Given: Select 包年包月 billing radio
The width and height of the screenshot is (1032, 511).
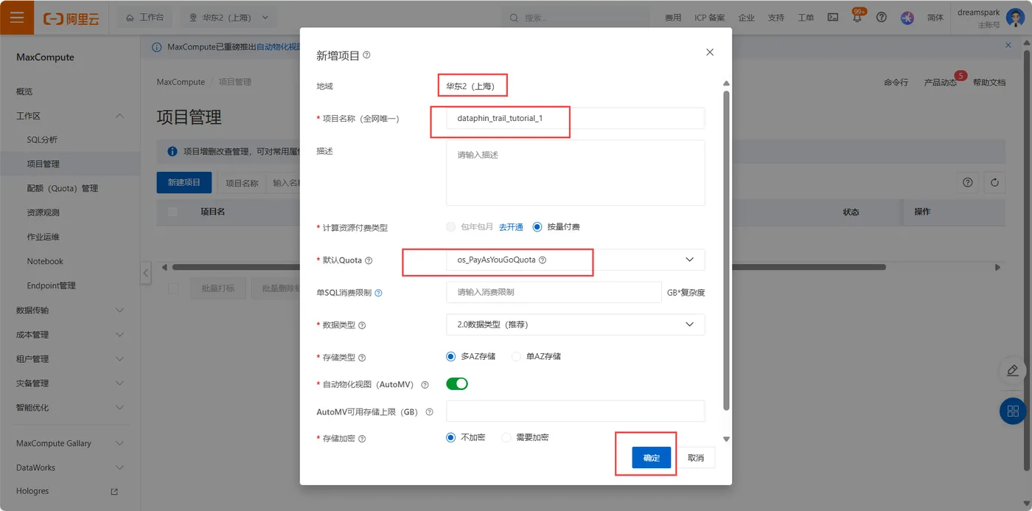Looking at the screenshot, I should [451, 227].
